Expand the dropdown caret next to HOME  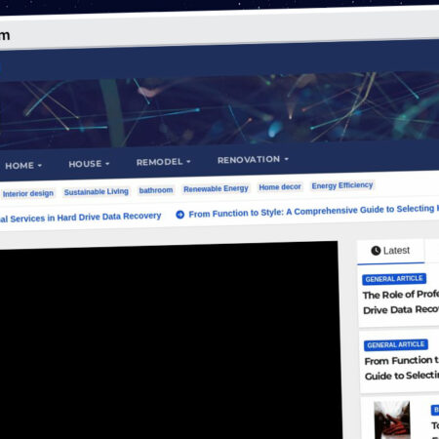[x=40, y=166]
